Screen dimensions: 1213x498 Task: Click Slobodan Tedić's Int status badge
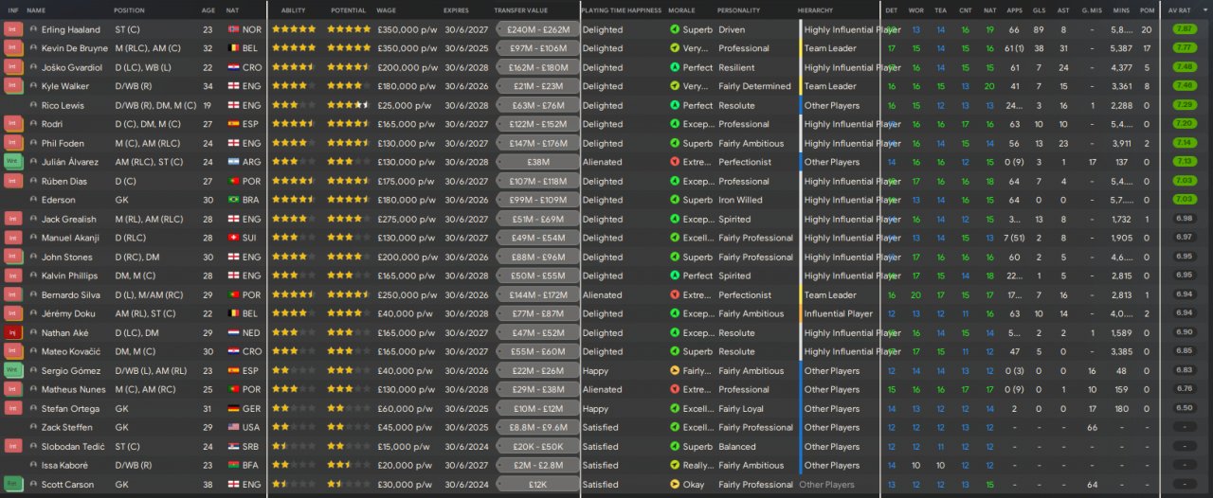[x=12, y=446]
